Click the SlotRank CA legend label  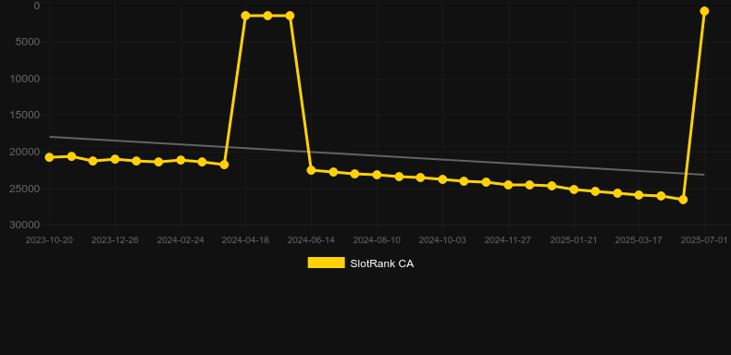pos(382,263)
